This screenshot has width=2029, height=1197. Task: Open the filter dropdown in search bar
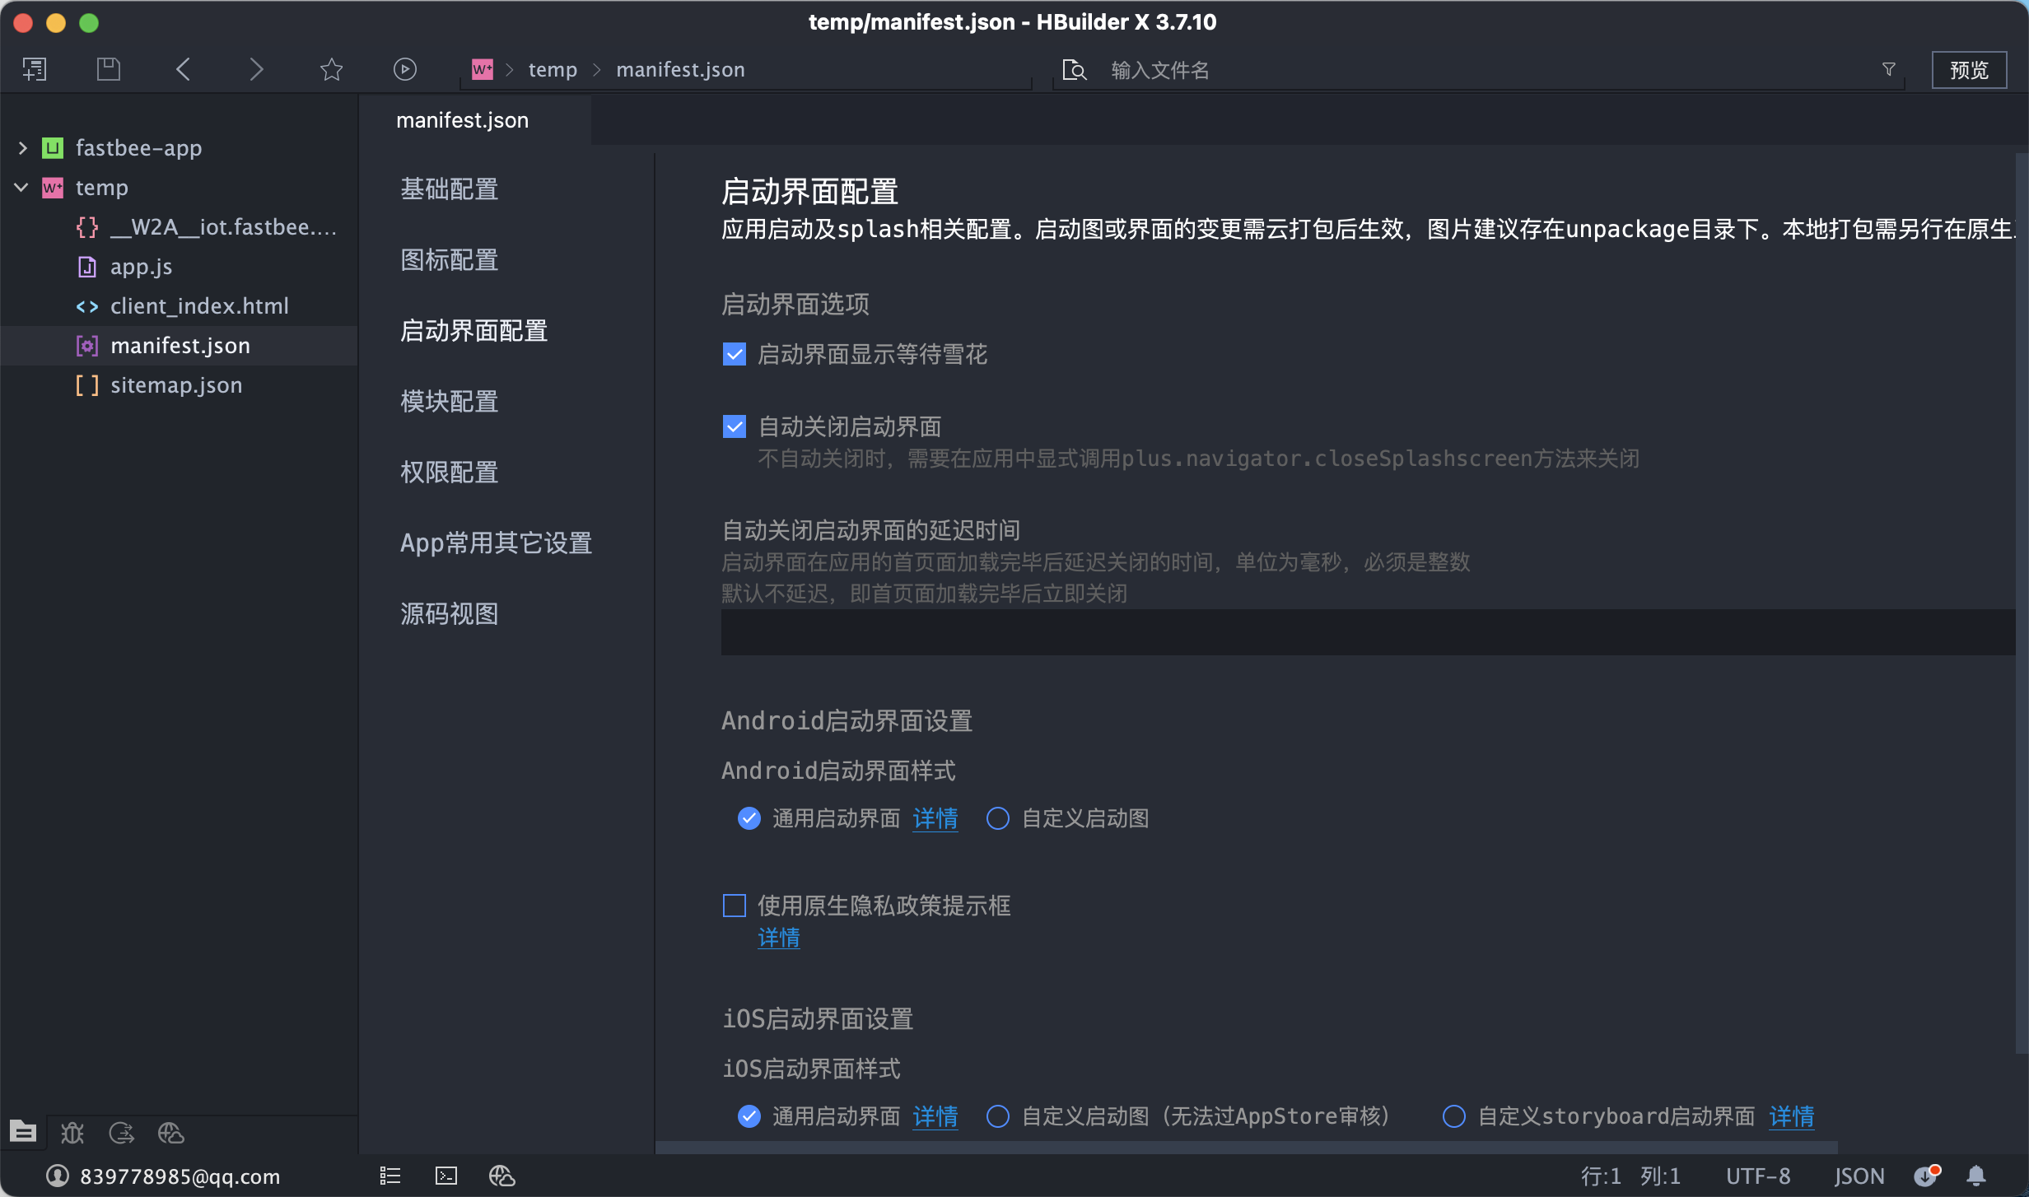1889,69
